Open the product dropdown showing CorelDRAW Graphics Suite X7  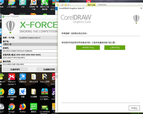click(x=38, y=38)
